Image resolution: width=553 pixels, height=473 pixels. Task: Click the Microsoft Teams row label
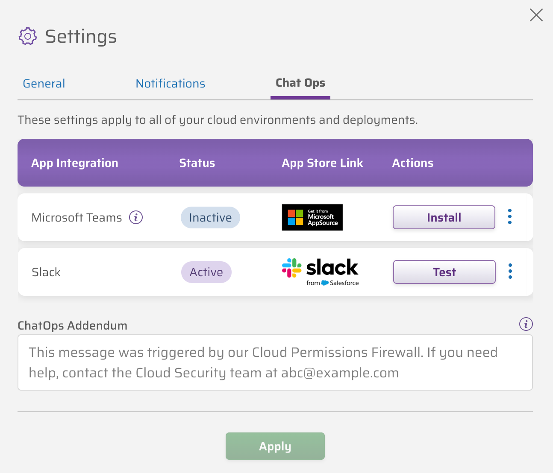coord(77,218)
